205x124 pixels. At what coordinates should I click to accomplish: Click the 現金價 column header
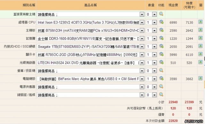173,5
